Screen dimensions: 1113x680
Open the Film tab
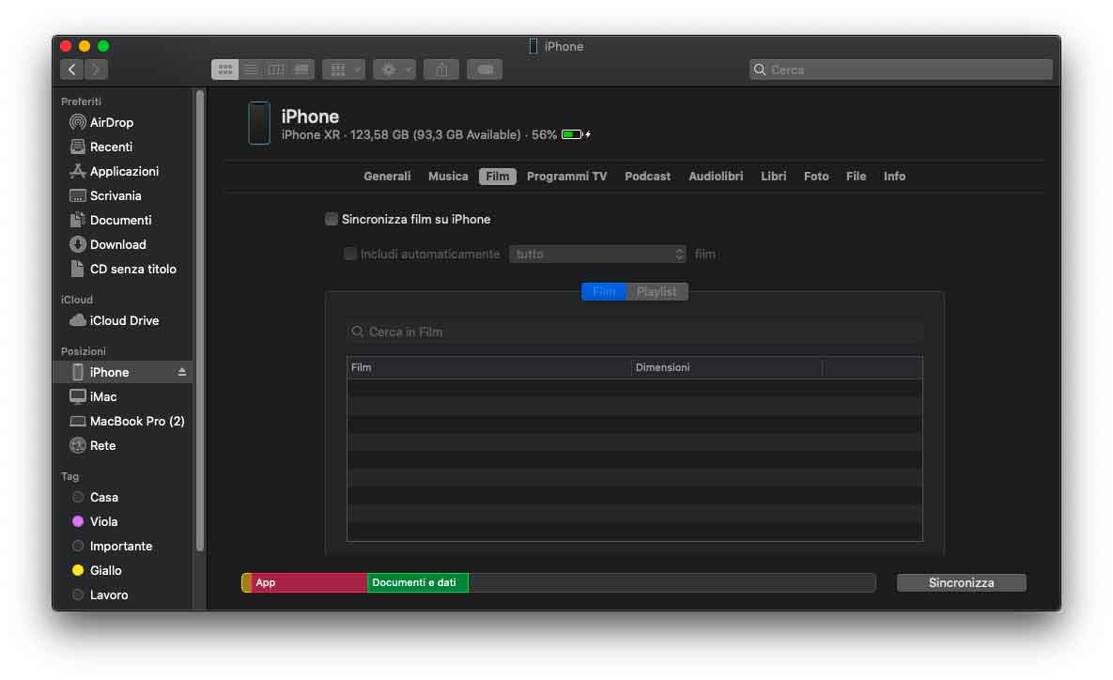[x=498, y=177]
